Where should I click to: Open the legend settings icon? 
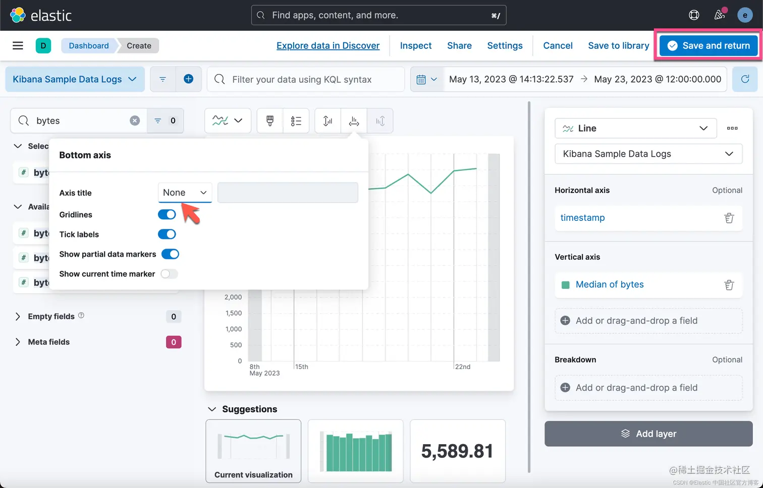tap(296, 121)
